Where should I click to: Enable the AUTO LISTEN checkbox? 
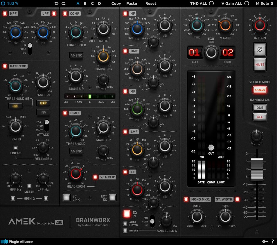pyautogui.click(x=126, y=223)
